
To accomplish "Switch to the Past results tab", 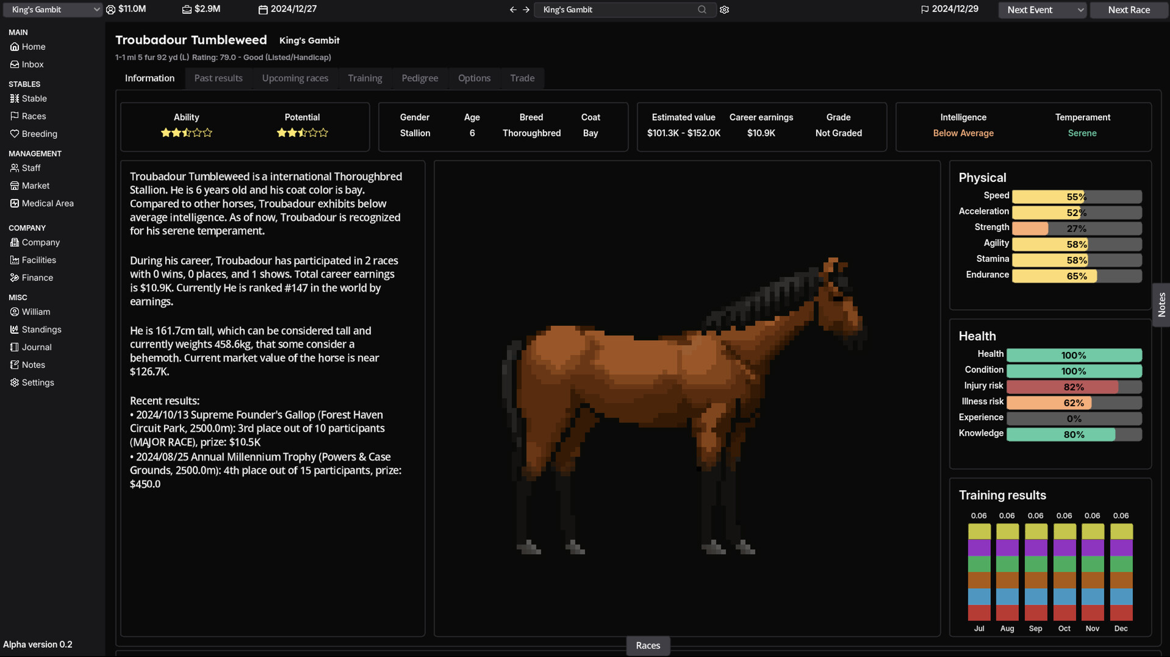I will [218, 79].
